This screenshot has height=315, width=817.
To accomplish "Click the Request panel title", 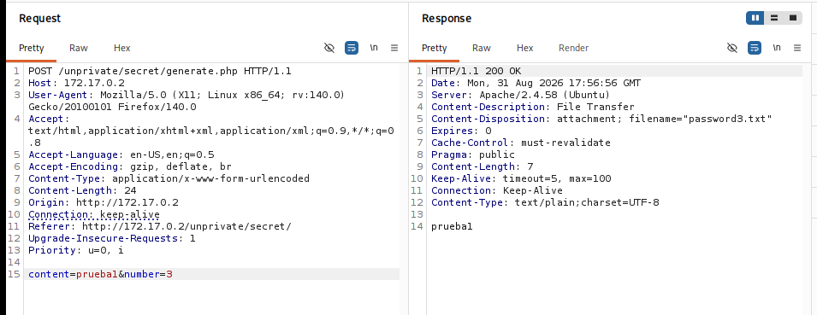I will 40,18.
